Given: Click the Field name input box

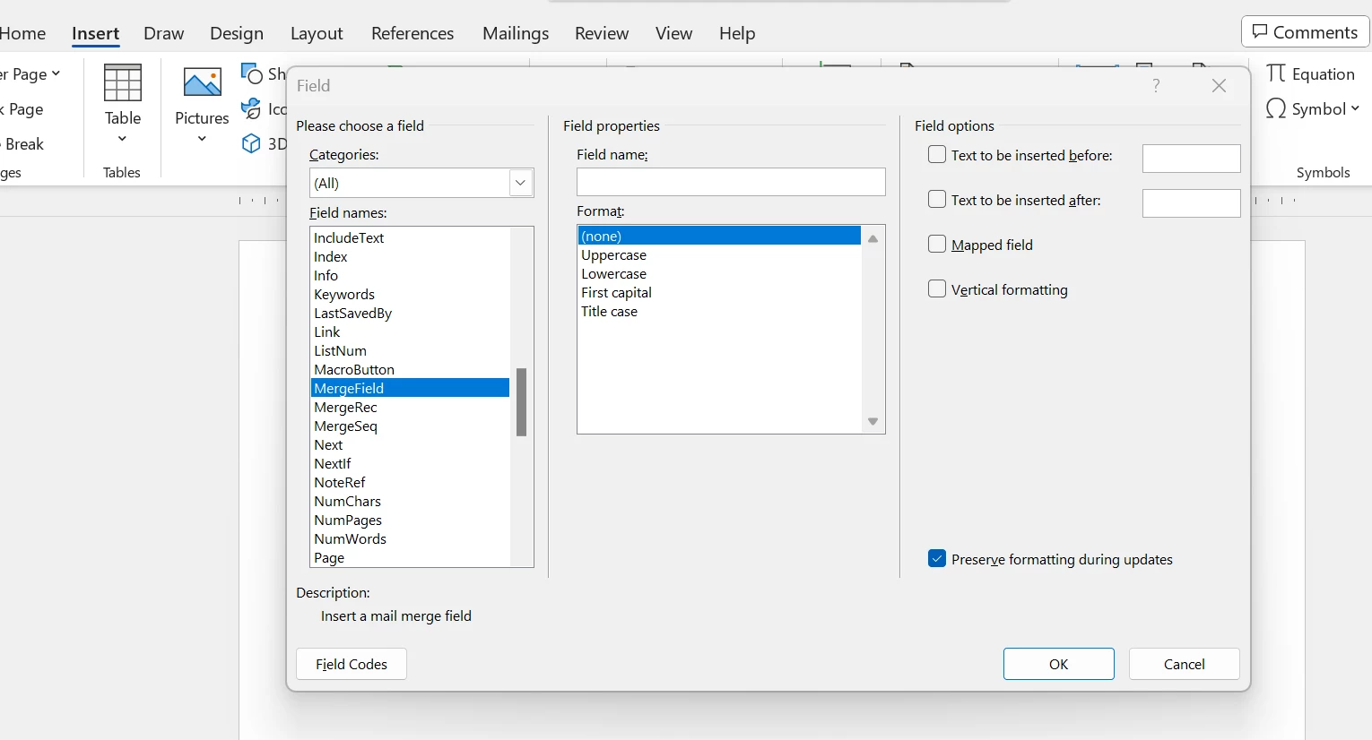Looking at the screenshot, I should pyautogui.click(x=731, y=182).
